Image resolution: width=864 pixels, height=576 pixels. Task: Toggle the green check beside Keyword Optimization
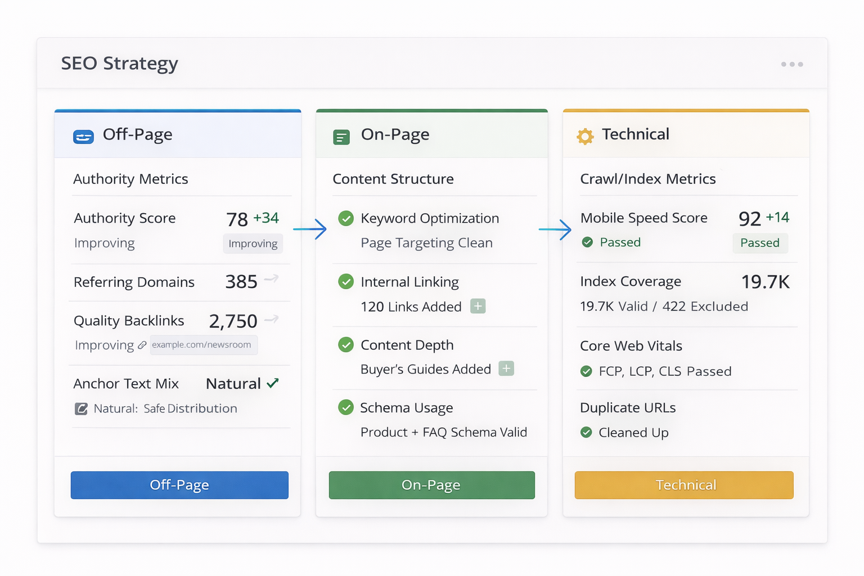click(346, 219)
